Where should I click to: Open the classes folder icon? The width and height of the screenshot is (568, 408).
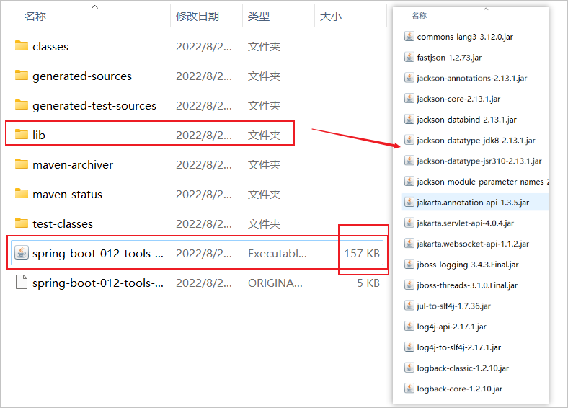[22, 46]
